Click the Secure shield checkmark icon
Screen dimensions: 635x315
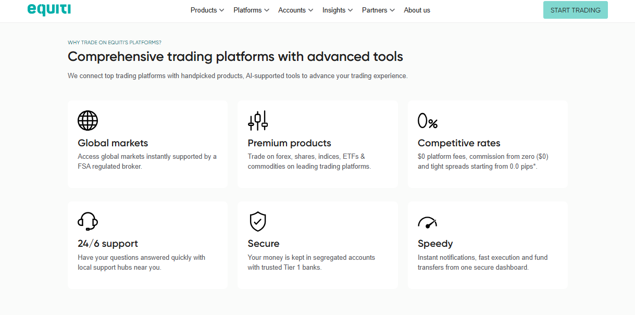pos(258,221)
